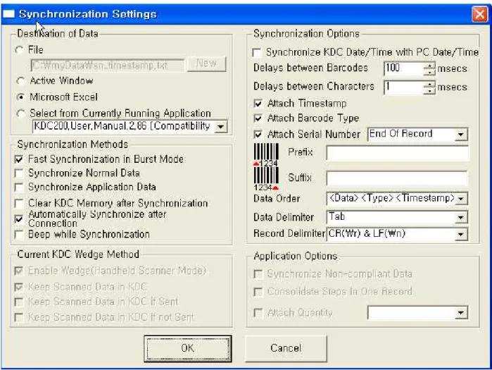This screenshot has height=370, width=492.
Task: Click the Cancel button
Action: pyautogui.click(x=286, y=348)
